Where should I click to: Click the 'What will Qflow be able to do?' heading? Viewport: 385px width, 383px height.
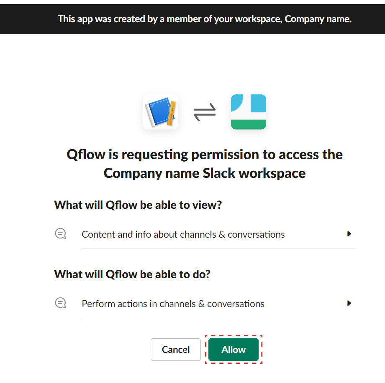click(x=132, y=274)
